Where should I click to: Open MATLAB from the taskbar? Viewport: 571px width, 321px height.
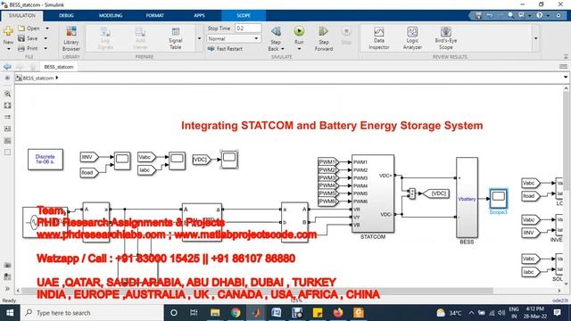pyautogui.click(x=256, y=313)
